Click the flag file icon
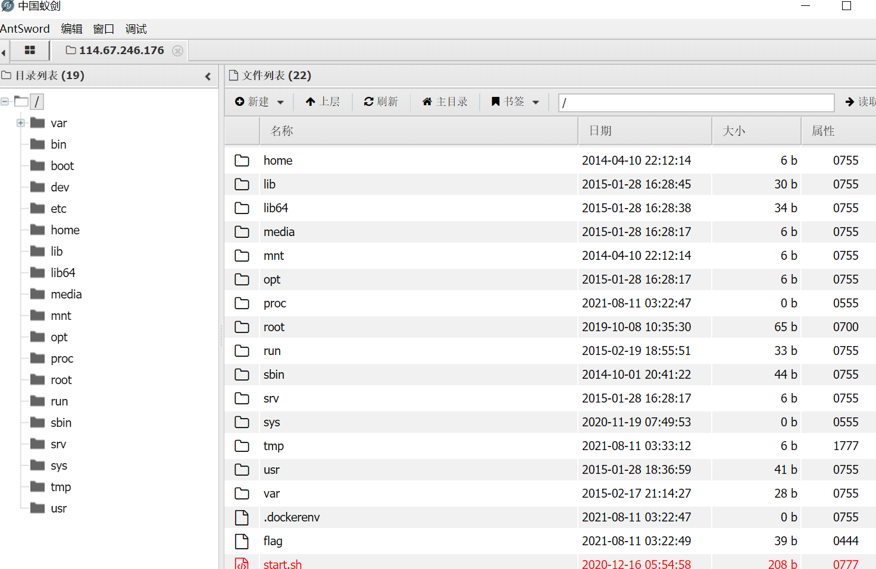 click(242, 541)
